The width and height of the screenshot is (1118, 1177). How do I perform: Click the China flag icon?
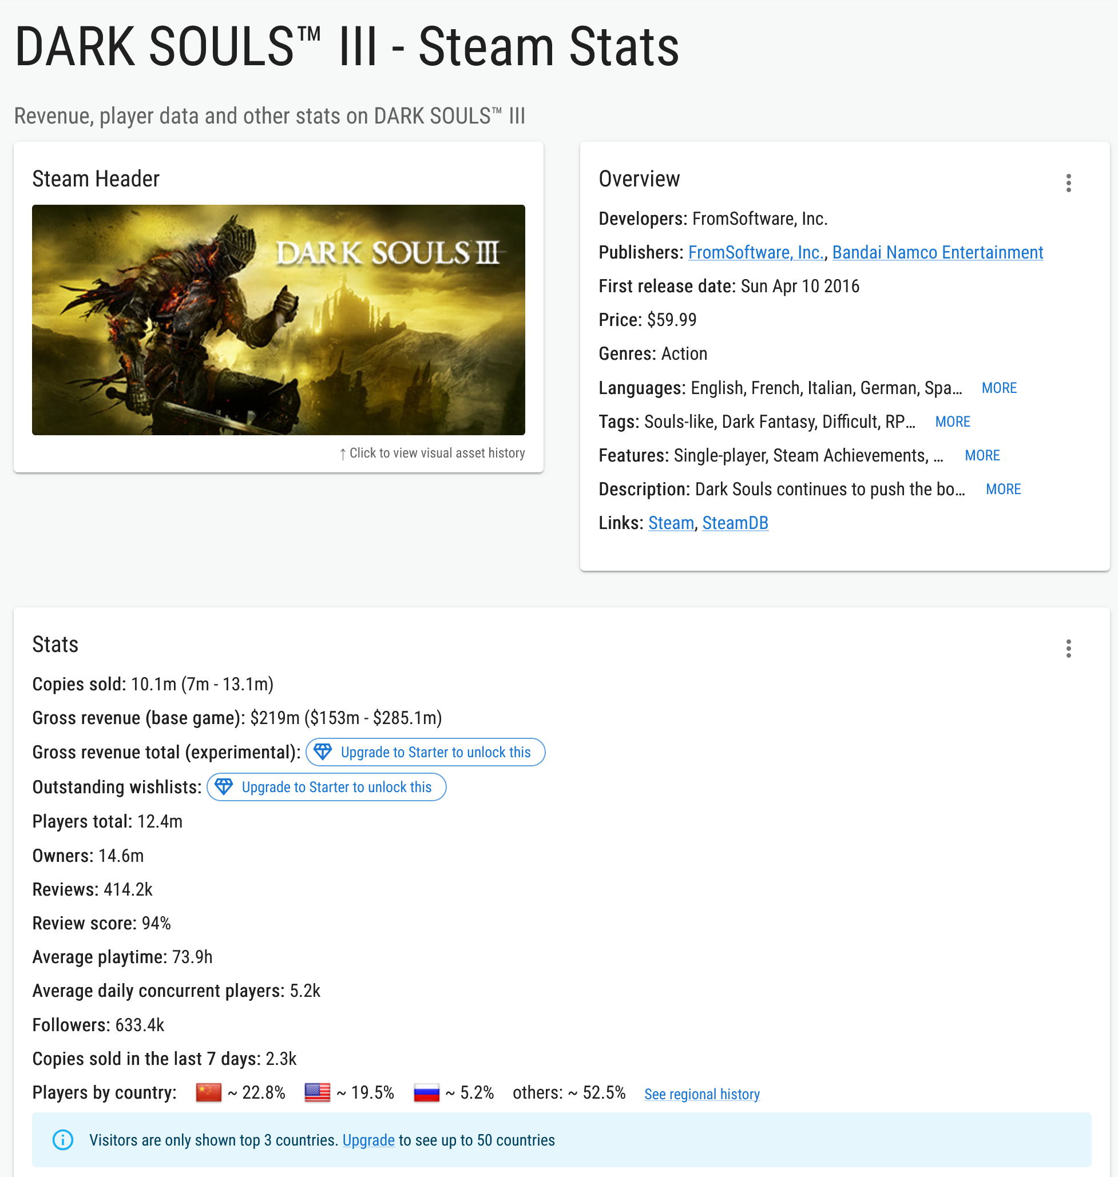pos(209,1092)
